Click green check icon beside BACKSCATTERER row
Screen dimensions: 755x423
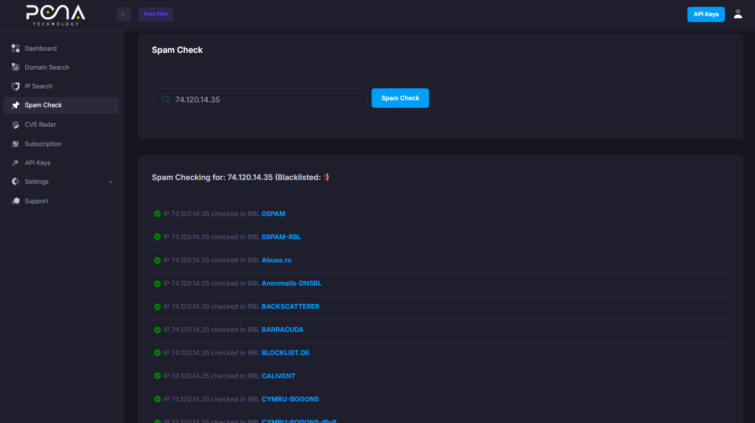pyautogui.click(x=158, y=307)
